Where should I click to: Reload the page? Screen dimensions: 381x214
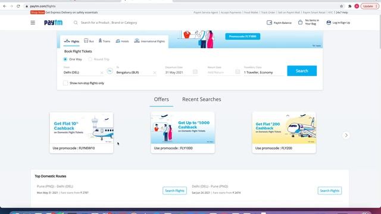(x=18, y=6)
